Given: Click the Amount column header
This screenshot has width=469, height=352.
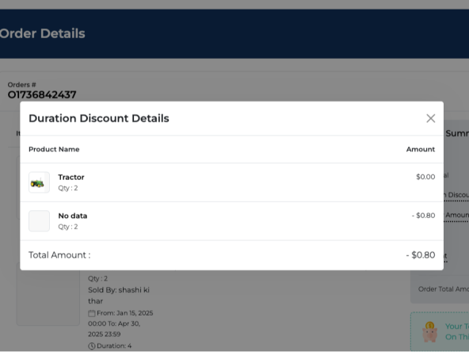Looking at the screenshot, I should click(x=420, y=149).
